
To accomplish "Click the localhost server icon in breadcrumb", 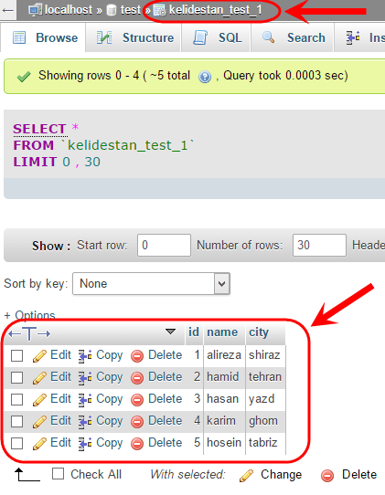I will pyautogui.click(x=35, y=10).
